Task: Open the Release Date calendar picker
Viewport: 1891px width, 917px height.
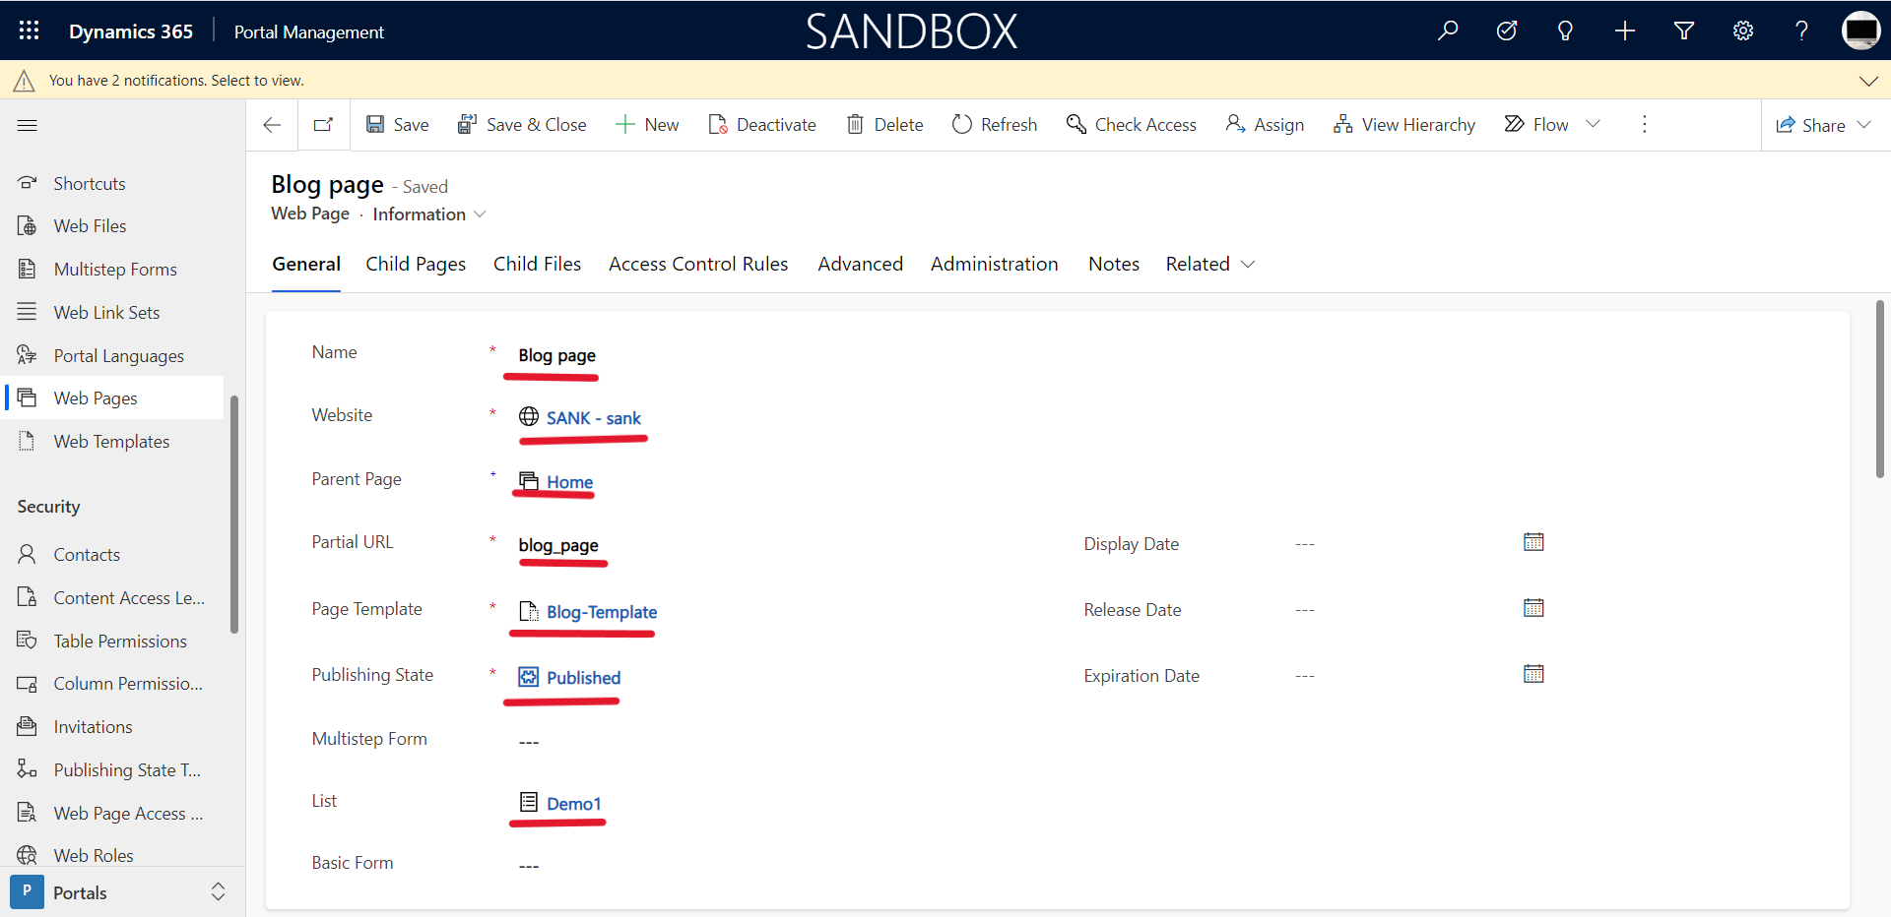Action: 1533,608
